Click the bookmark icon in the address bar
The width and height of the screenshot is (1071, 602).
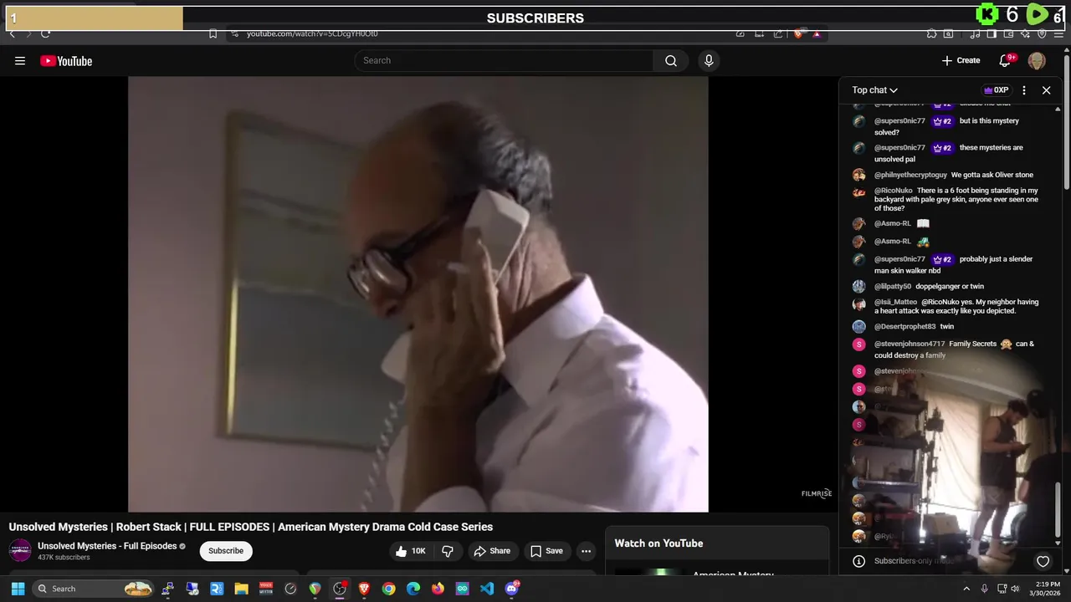click(213, 33)
